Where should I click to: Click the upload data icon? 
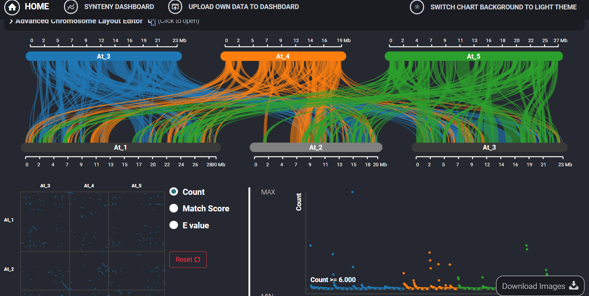(x=175, y=7)
